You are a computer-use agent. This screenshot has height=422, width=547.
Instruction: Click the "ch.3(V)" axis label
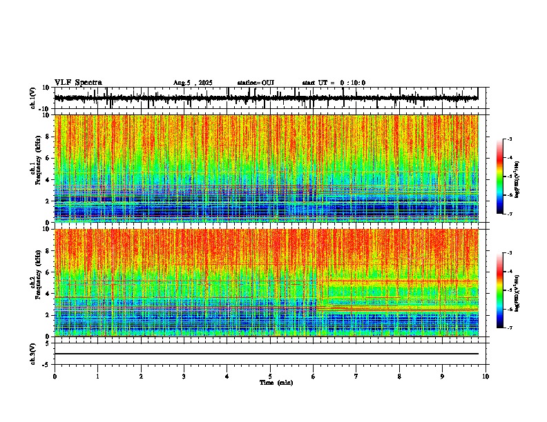pos(33,354)
